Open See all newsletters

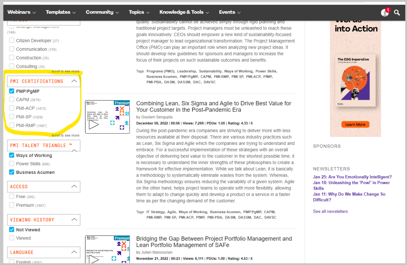(330, 211)
